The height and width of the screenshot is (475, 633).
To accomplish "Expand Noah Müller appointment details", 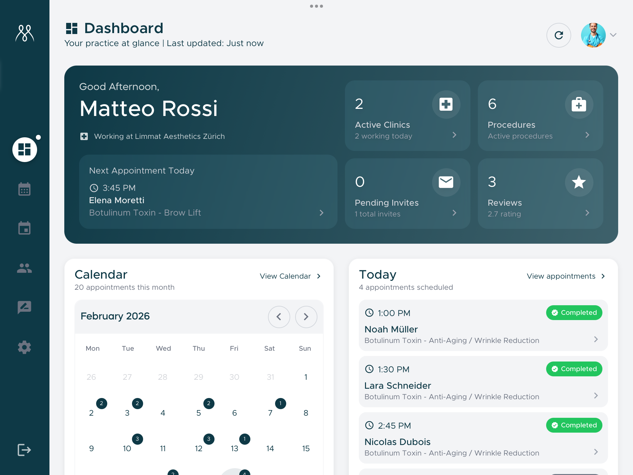I will click(x=596, y=339).
